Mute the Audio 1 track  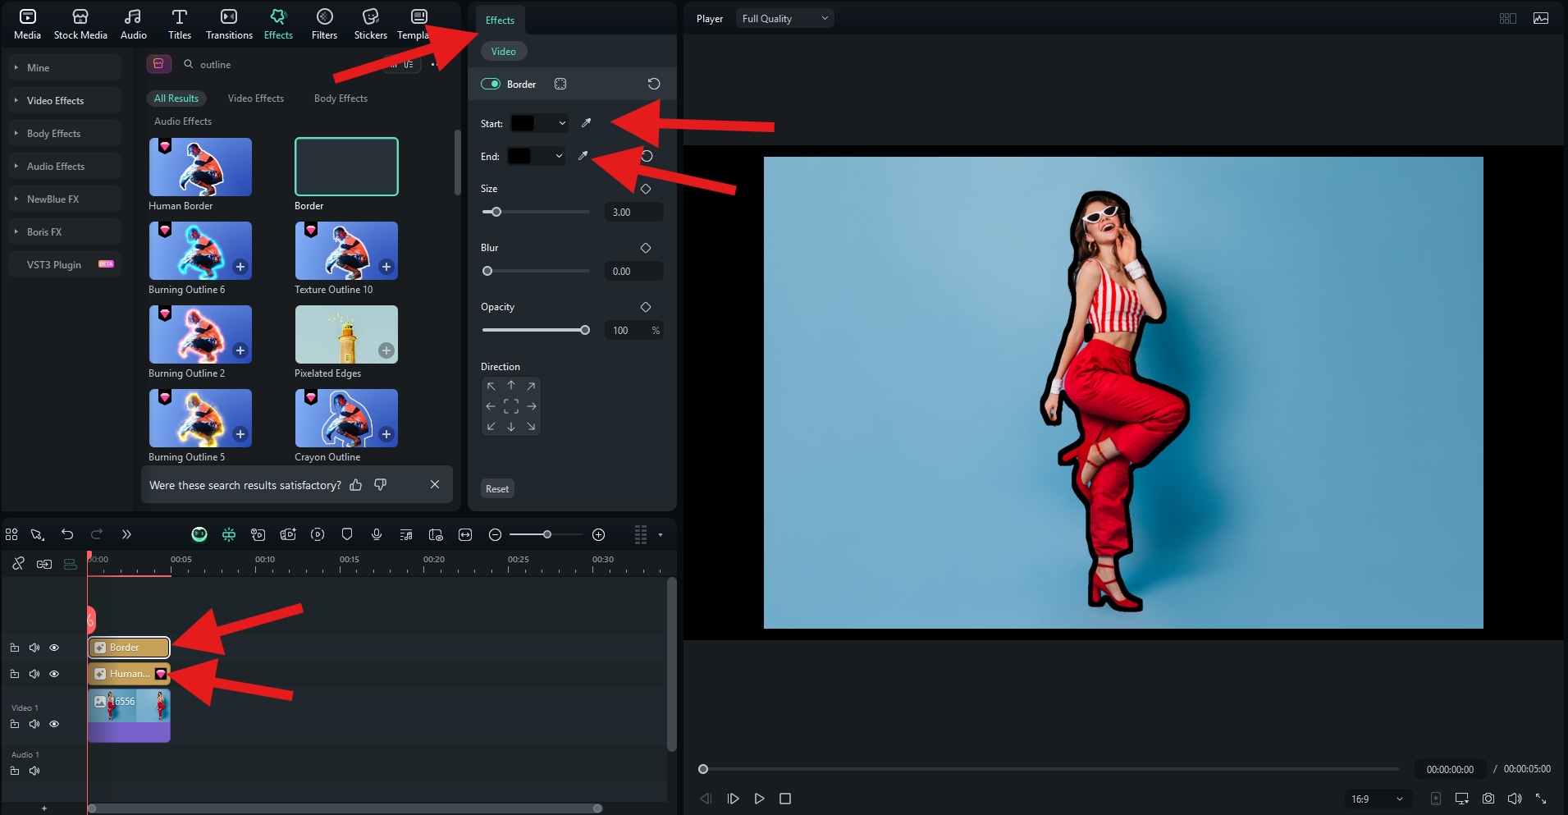coord(34,771)
